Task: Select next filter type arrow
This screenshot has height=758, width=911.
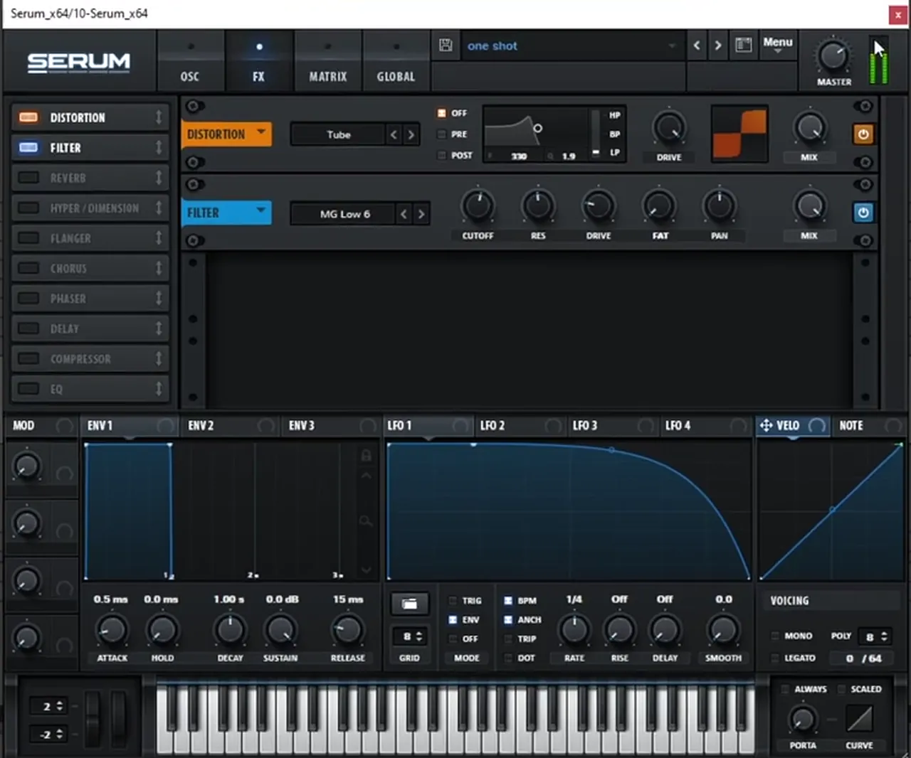Action: click(421, 213)
